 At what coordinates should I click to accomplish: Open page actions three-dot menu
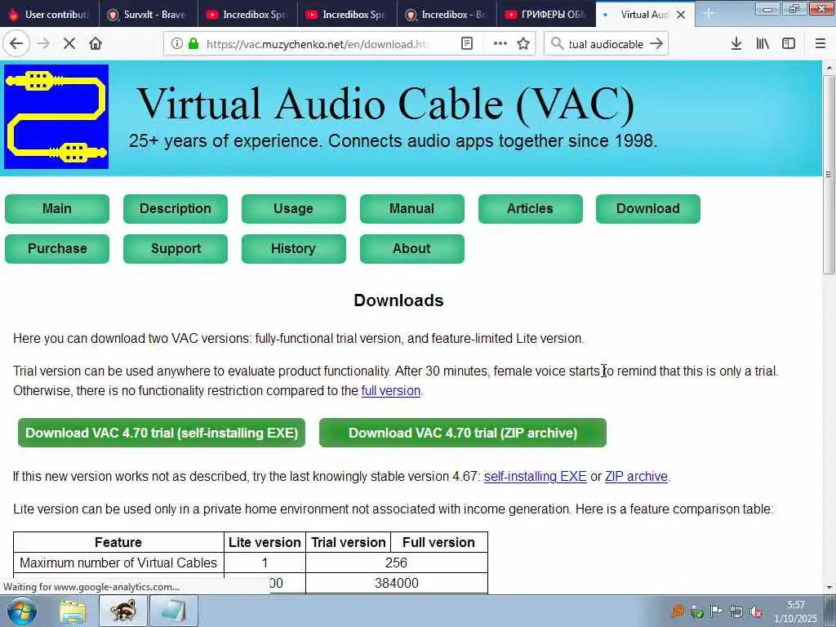click(x=500, y=44)
